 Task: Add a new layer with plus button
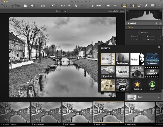(156, 23)
